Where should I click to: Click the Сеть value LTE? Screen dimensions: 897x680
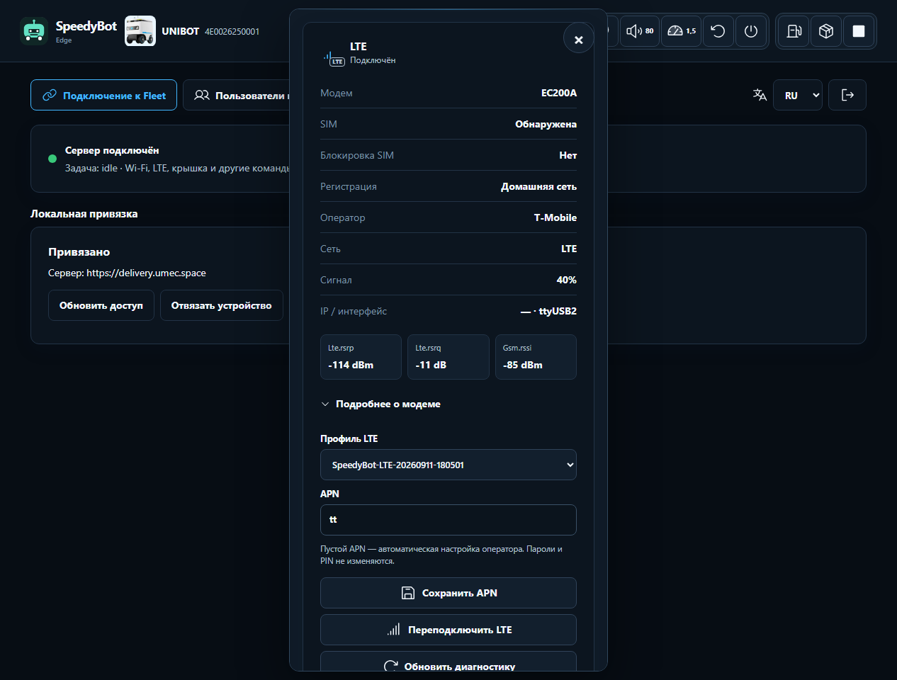pyautogui.click(x=569, y=249)
